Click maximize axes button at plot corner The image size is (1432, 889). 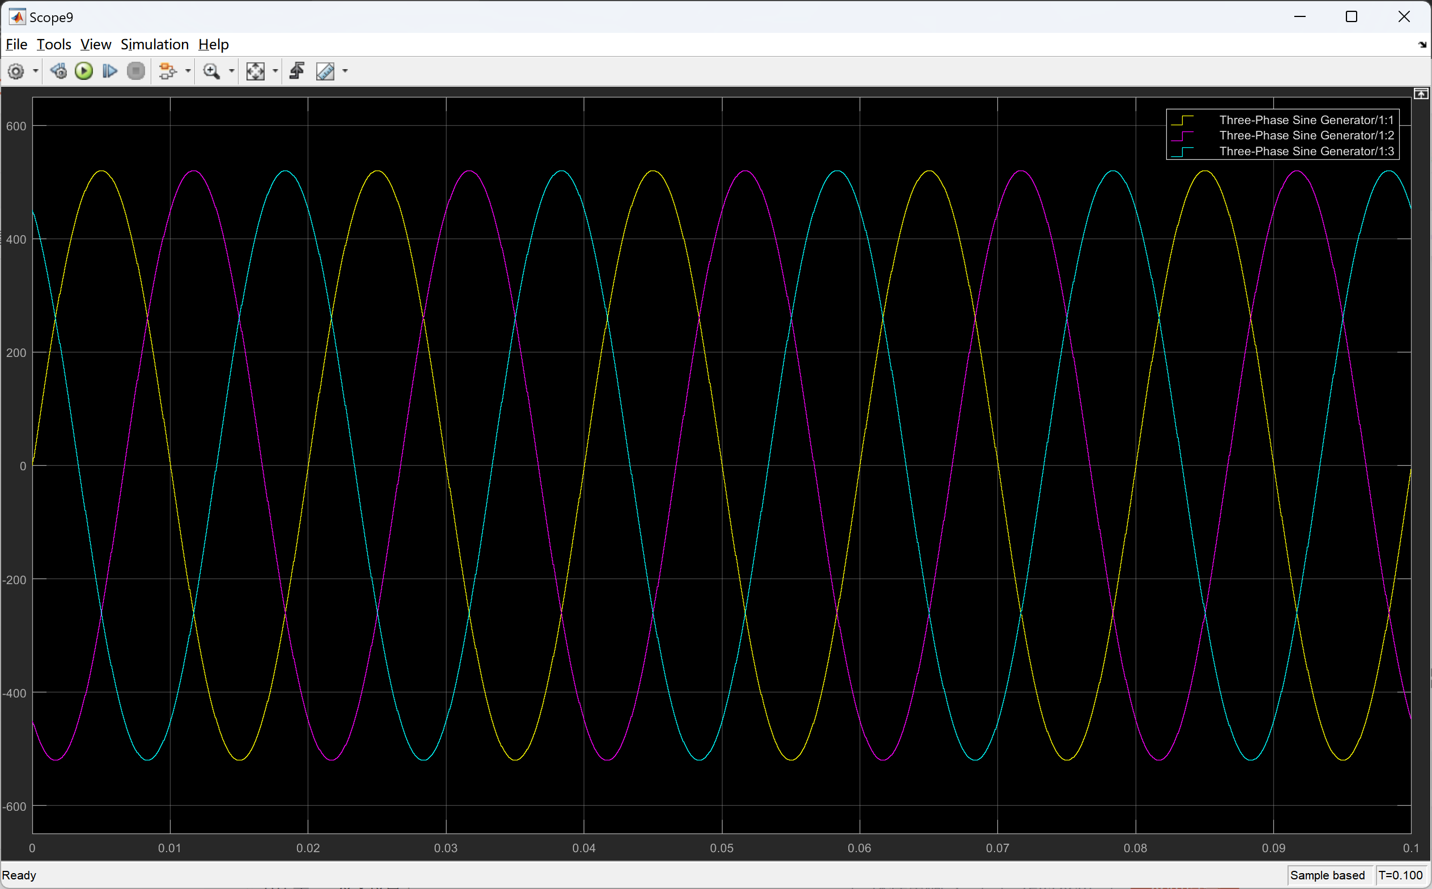tap(1421, 94)
